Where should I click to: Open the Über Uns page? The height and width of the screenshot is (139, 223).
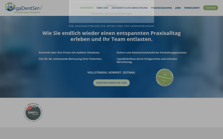[102, 8]
